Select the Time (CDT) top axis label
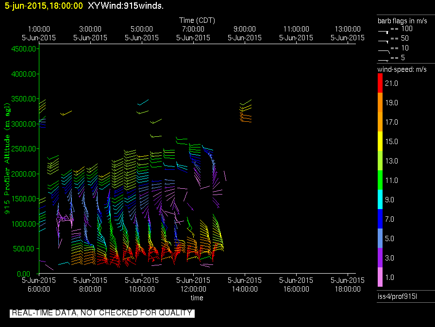435x327 pixels. click(197, 20)
